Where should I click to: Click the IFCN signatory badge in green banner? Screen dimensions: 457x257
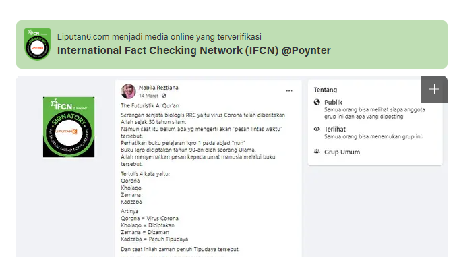click(x=37, y=44)
